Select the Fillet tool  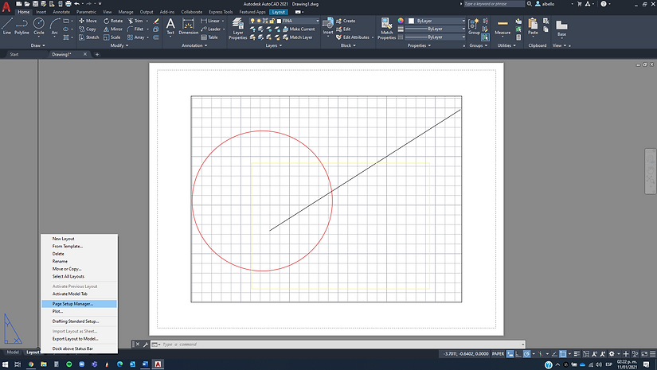pos(135,29)
